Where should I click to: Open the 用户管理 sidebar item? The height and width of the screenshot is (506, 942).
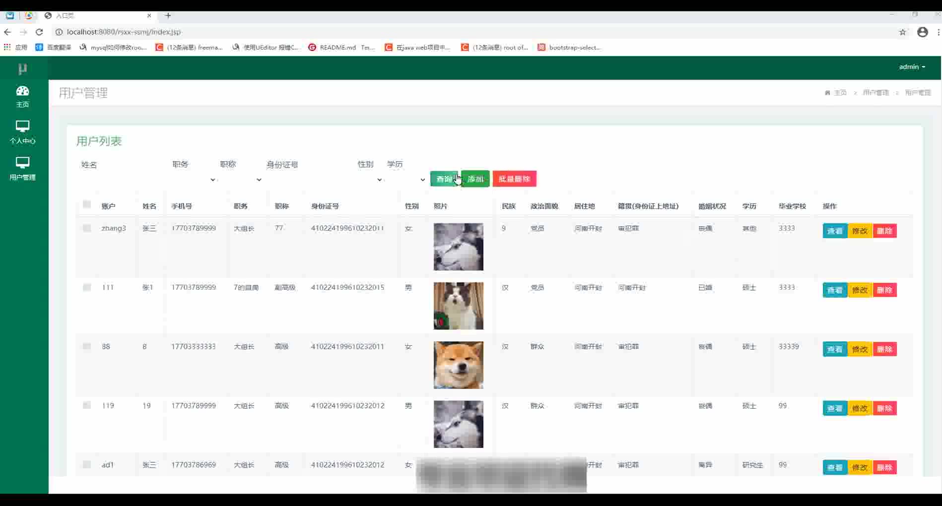click(22, 169)
